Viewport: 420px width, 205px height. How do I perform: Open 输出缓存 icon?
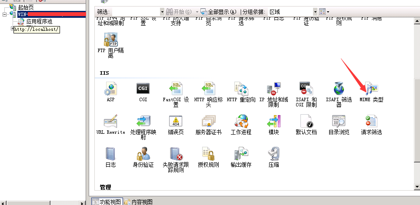241,154
